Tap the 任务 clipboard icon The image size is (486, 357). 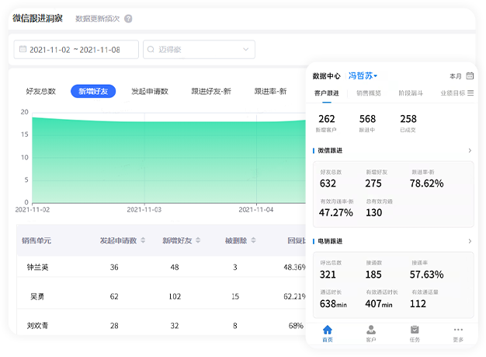(415, 330)
